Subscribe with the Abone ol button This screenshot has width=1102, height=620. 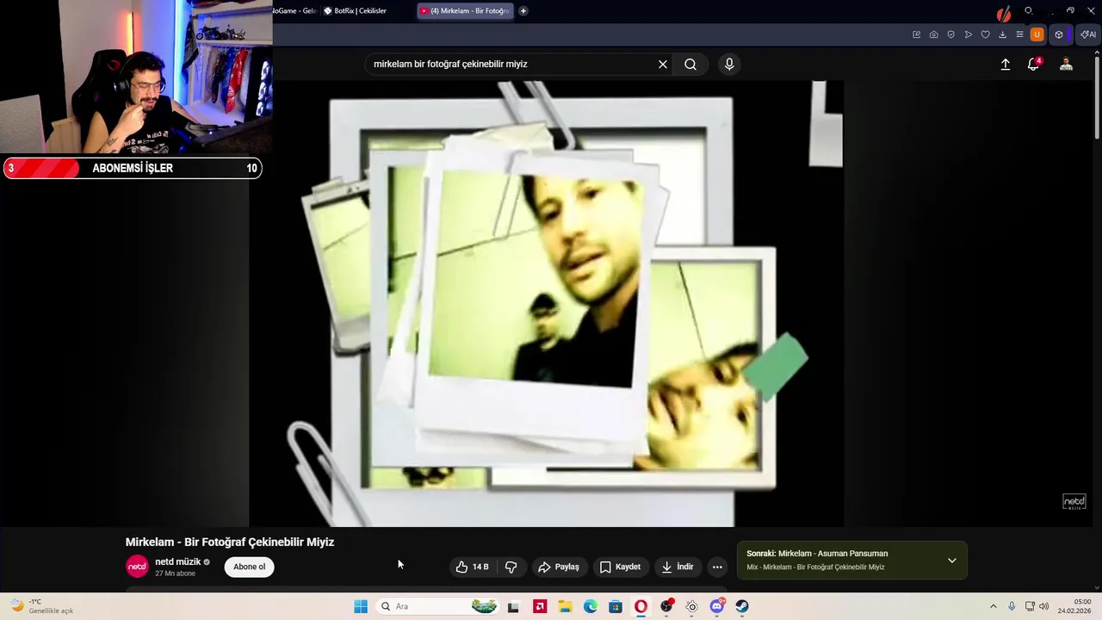250,567
